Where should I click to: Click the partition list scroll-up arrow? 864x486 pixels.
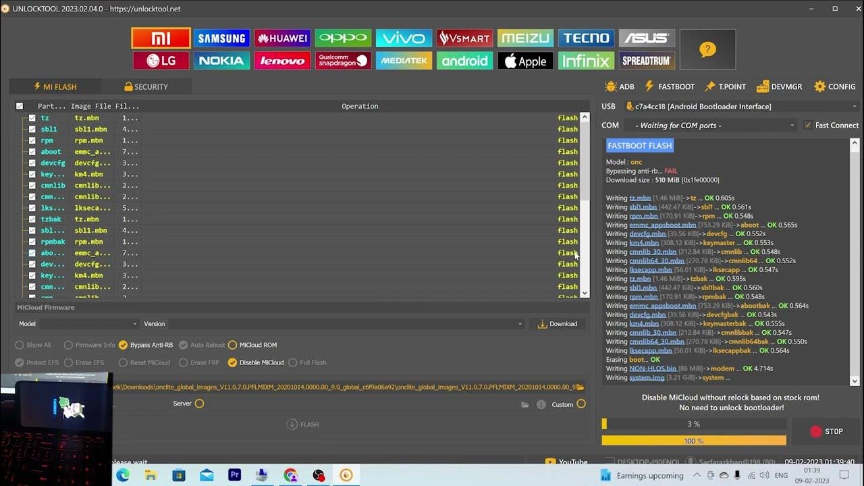pyautogui.click(x=585, y=117)
